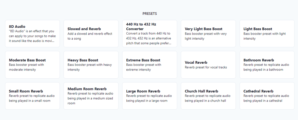Apply the Very Light Bass Boost preset
The width and height of the screenshot is (298, 120).
point(208,34)
